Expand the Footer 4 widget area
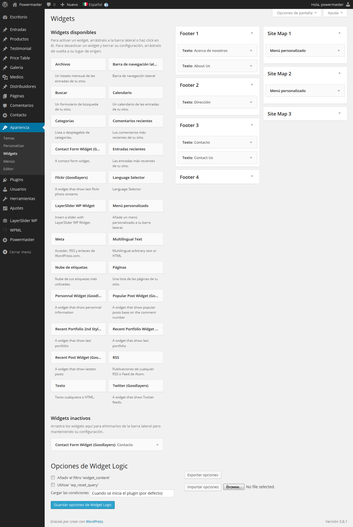This screenshot has width=353, height=527. pos(252,176)
